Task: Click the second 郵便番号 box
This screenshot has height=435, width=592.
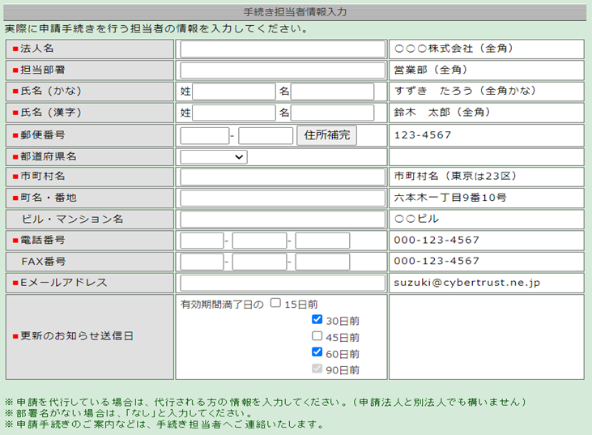Action: click(x=266, y=135)
